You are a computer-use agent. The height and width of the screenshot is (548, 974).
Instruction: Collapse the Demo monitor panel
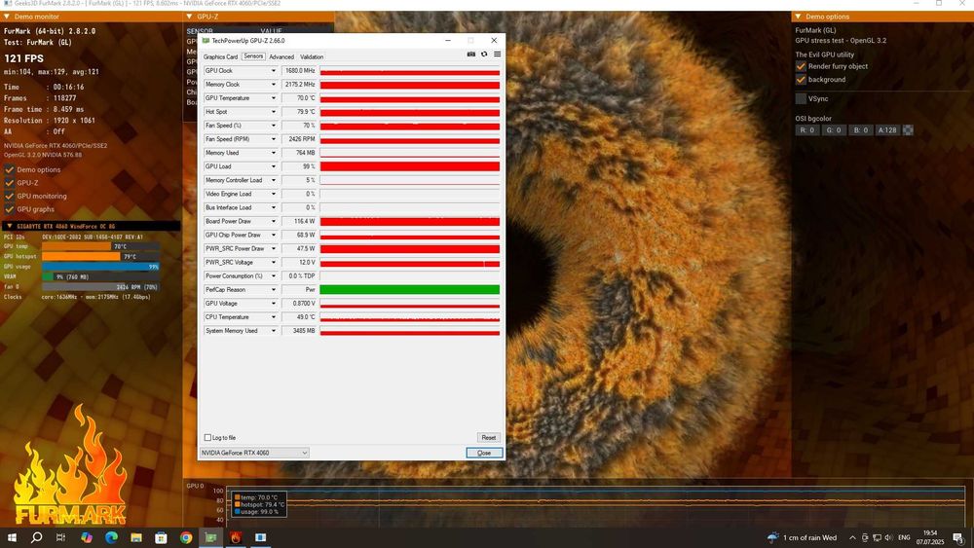(x=7, y=17)
